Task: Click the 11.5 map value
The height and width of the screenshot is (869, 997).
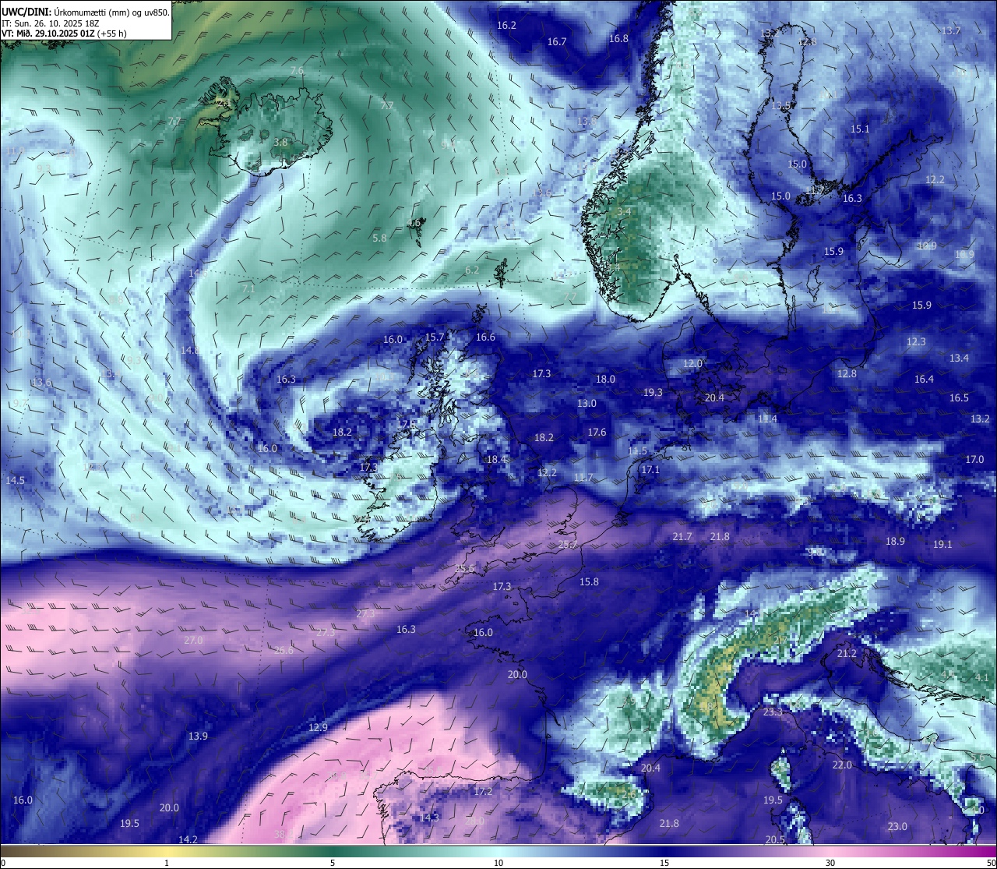Action: tap(637, 451)
